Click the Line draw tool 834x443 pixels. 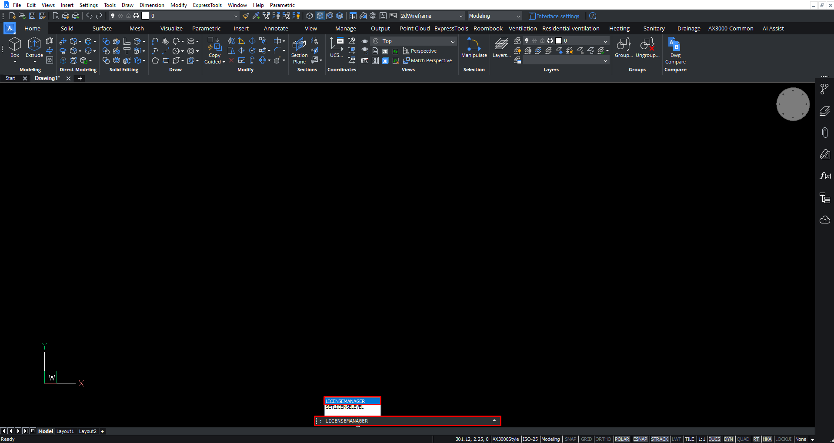pyautogui.click(x=165, y=51)
